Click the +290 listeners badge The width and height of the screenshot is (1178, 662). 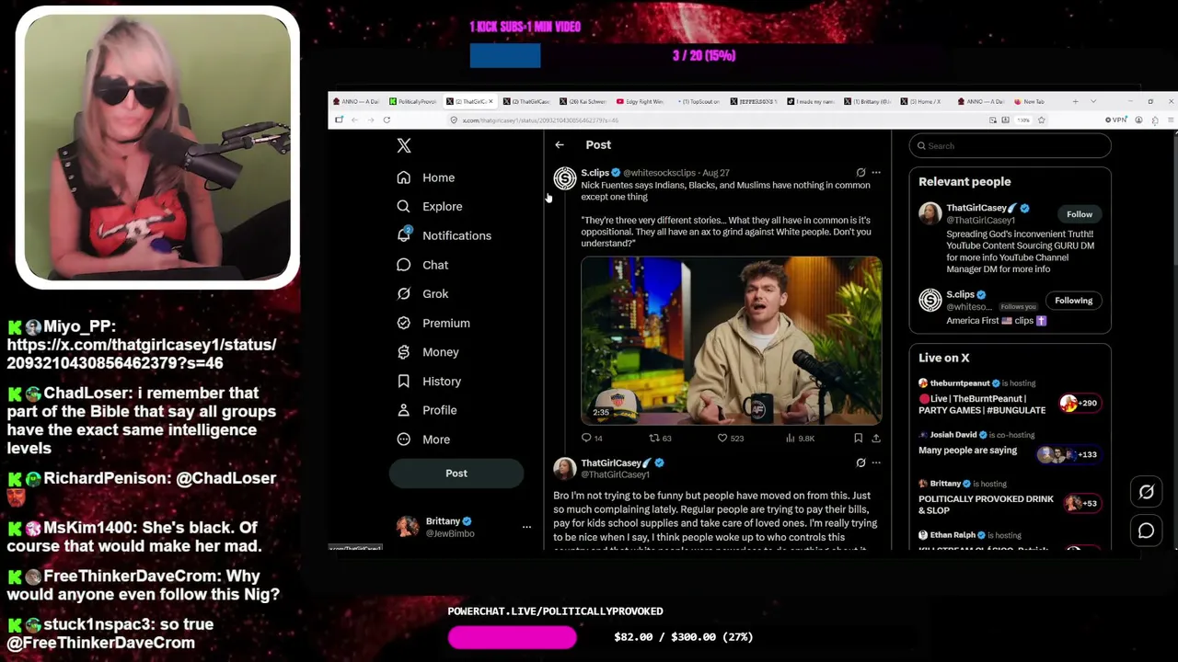(x=1079, y=403)
